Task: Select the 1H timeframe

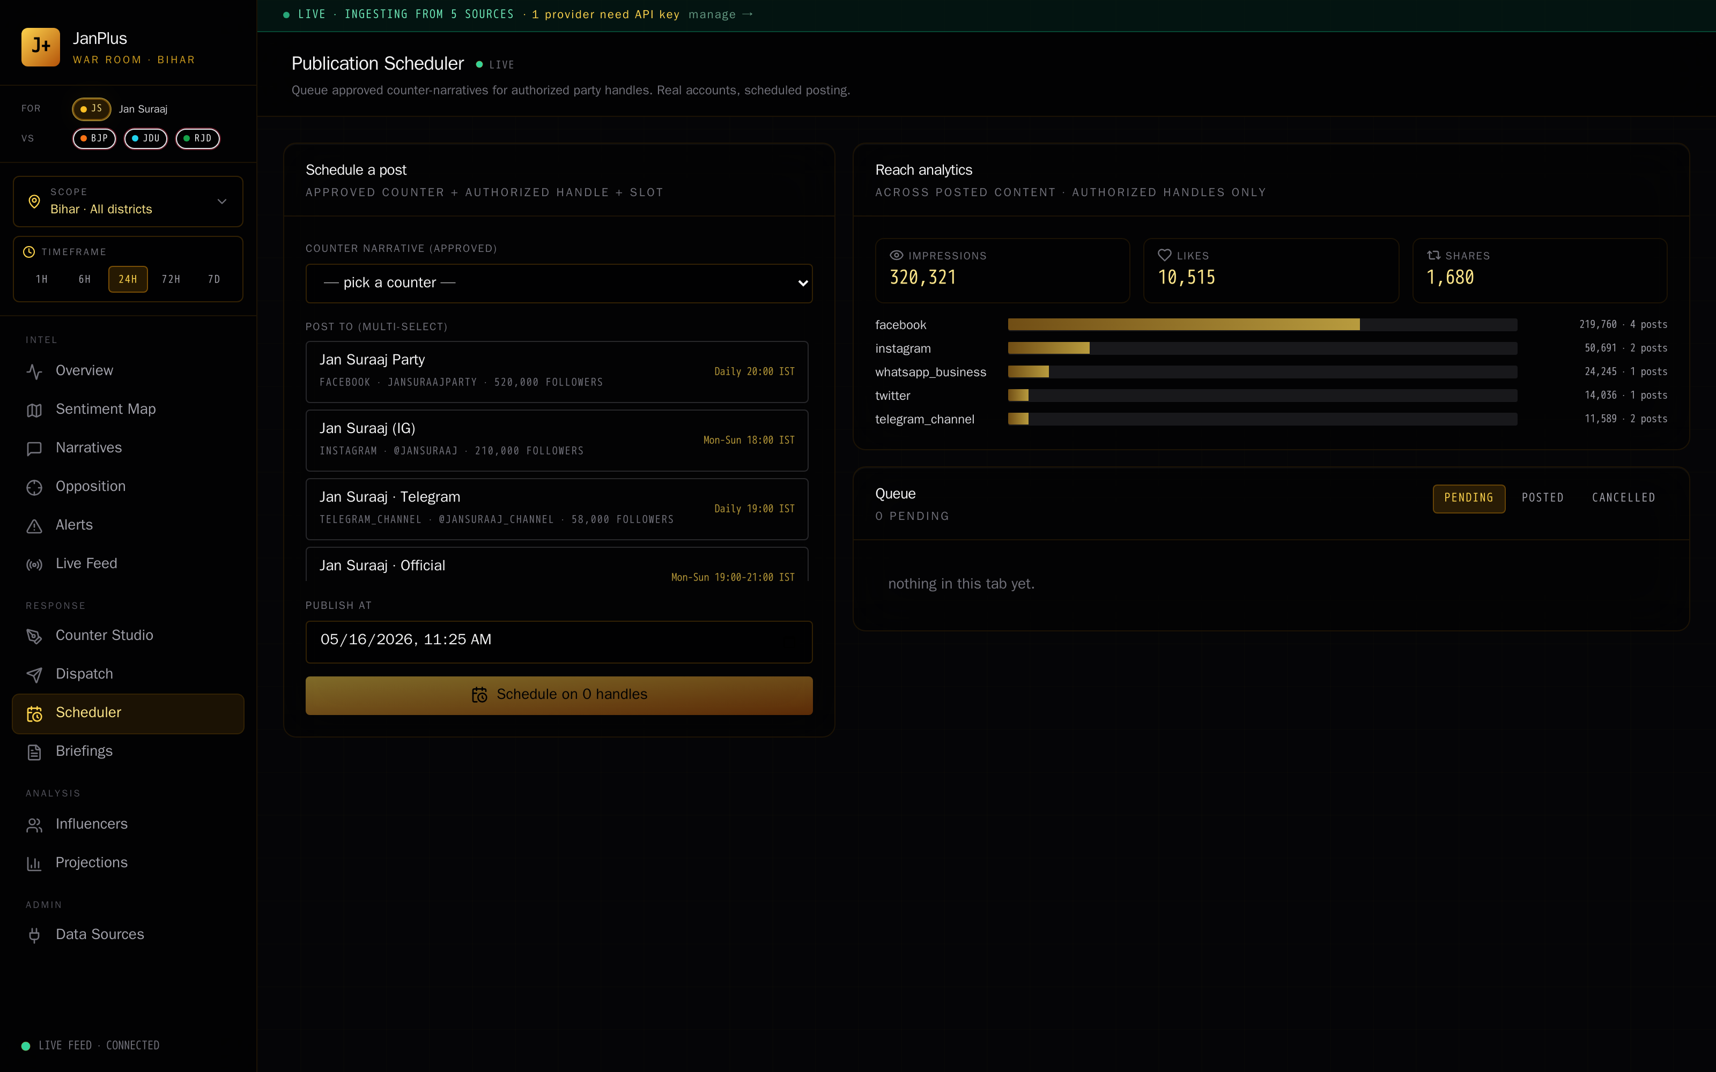Action: click(42, 279)
